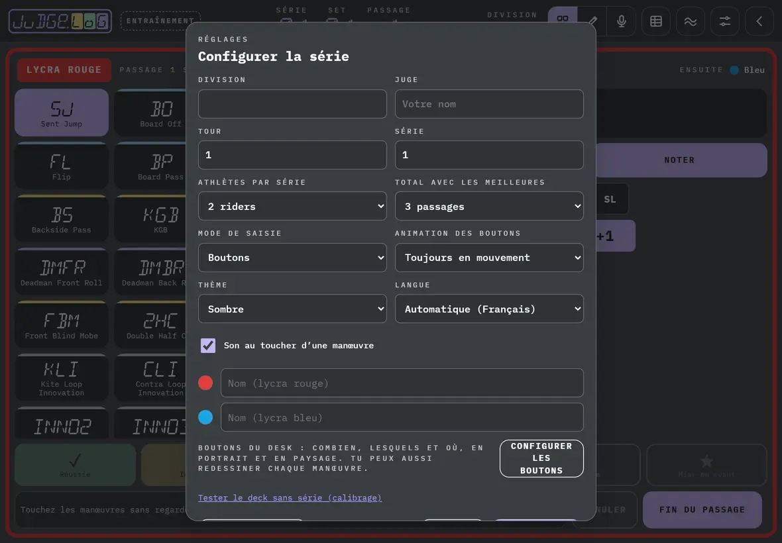This screenshot has height=543, width=782.
Task: Tap the Contra Loop Innovation button
Action: [x=150, y=377]
